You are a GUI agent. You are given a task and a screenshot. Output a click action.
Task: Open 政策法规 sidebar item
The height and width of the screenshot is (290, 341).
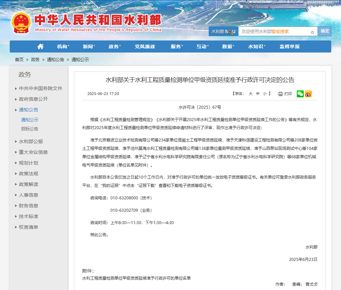pos(28,174)
